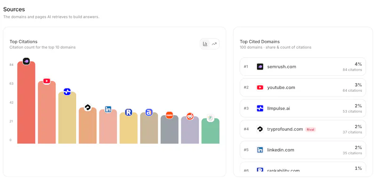Click the 'Top Citations' heading
376x183 pixels.
[x=23, y=42]
